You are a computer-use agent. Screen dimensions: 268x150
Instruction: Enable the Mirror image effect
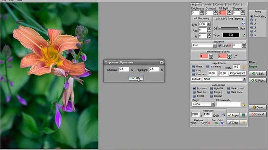click(x=193, y=67)
